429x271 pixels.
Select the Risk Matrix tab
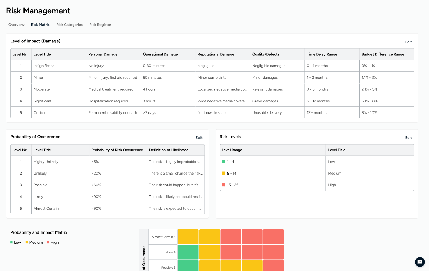pyautogui.click(x=40, y=24)
